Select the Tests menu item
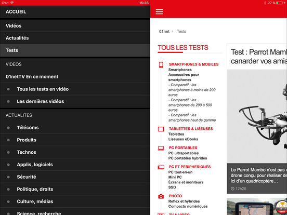 [75, 50]
